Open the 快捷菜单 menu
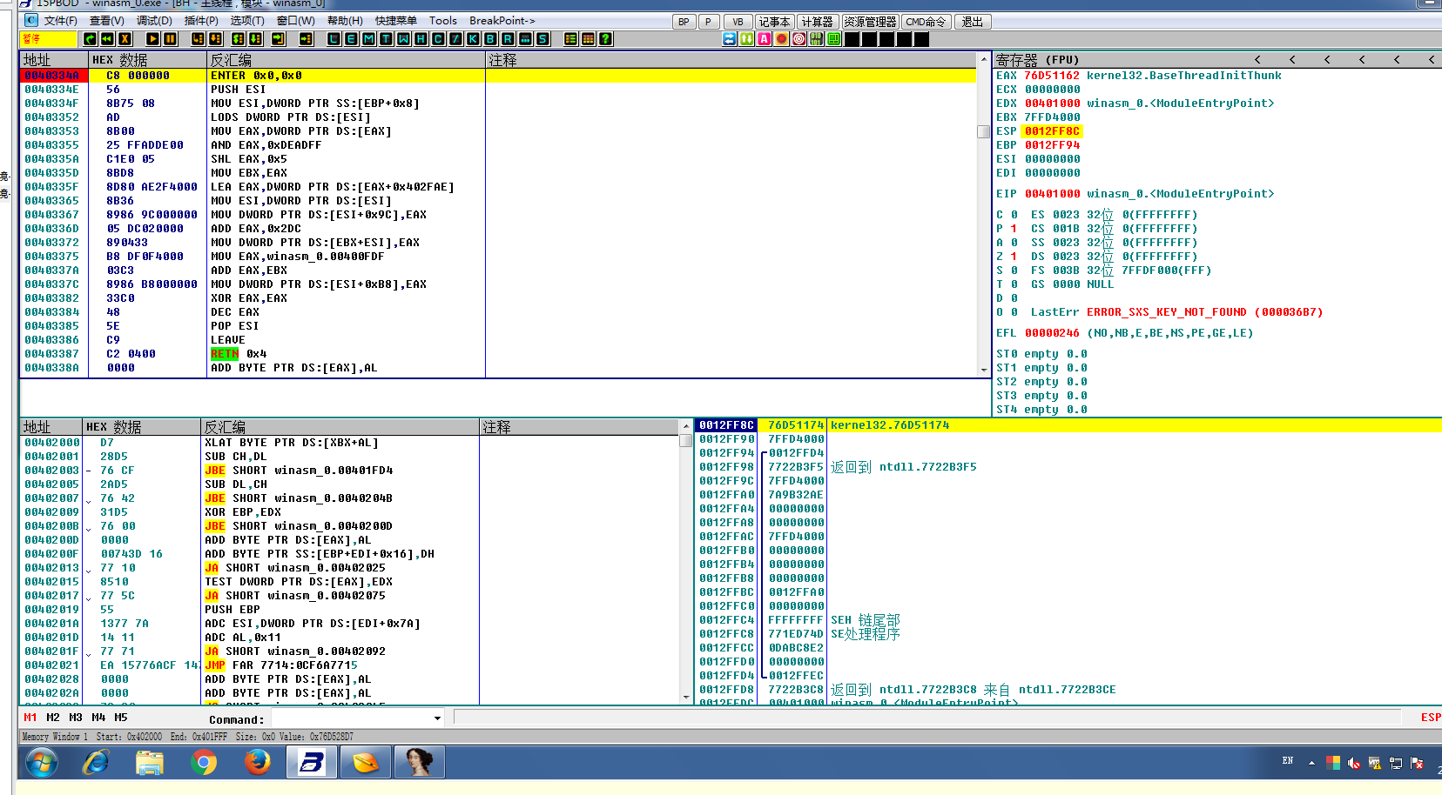The image size is (1442, 795). 396,21
